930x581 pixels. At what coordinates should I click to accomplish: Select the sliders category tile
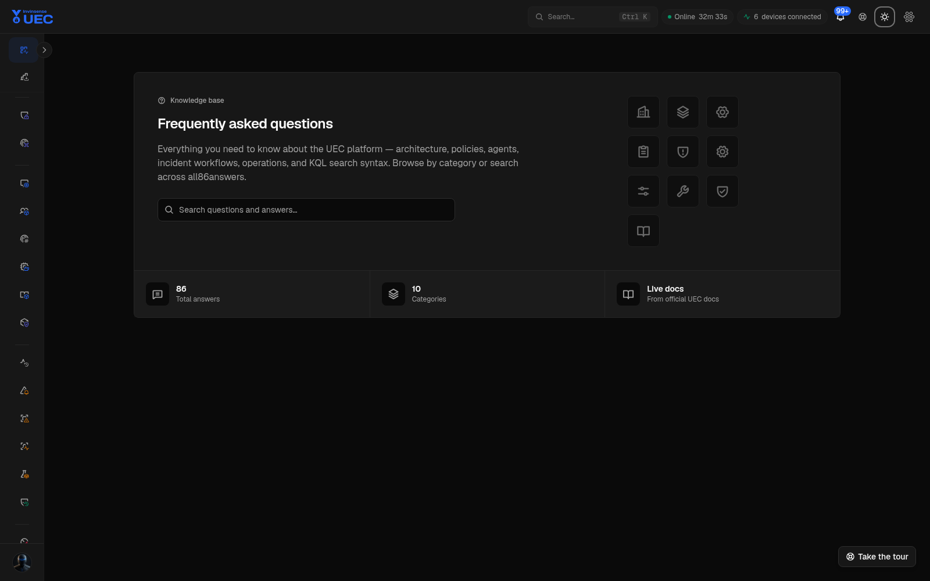click(643, 191)
